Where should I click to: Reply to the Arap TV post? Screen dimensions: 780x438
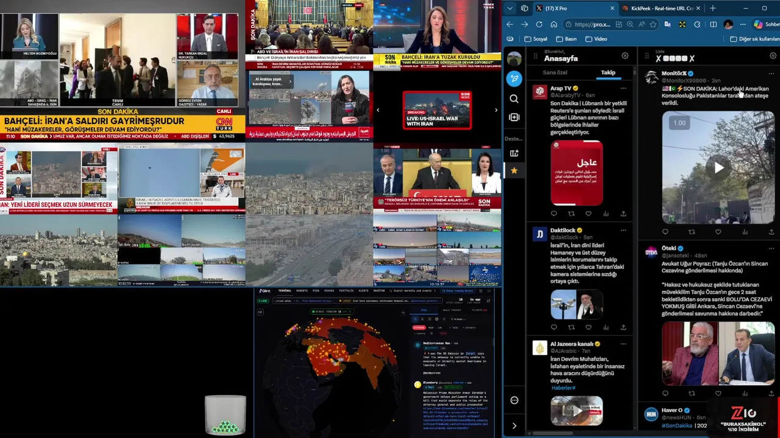(x=554, y=214)
